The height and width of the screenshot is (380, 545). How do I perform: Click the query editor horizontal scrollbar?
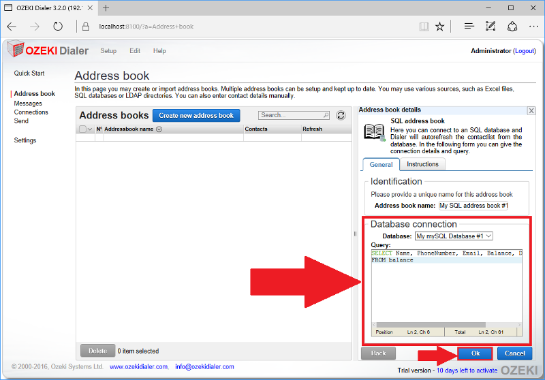point(443,325)
